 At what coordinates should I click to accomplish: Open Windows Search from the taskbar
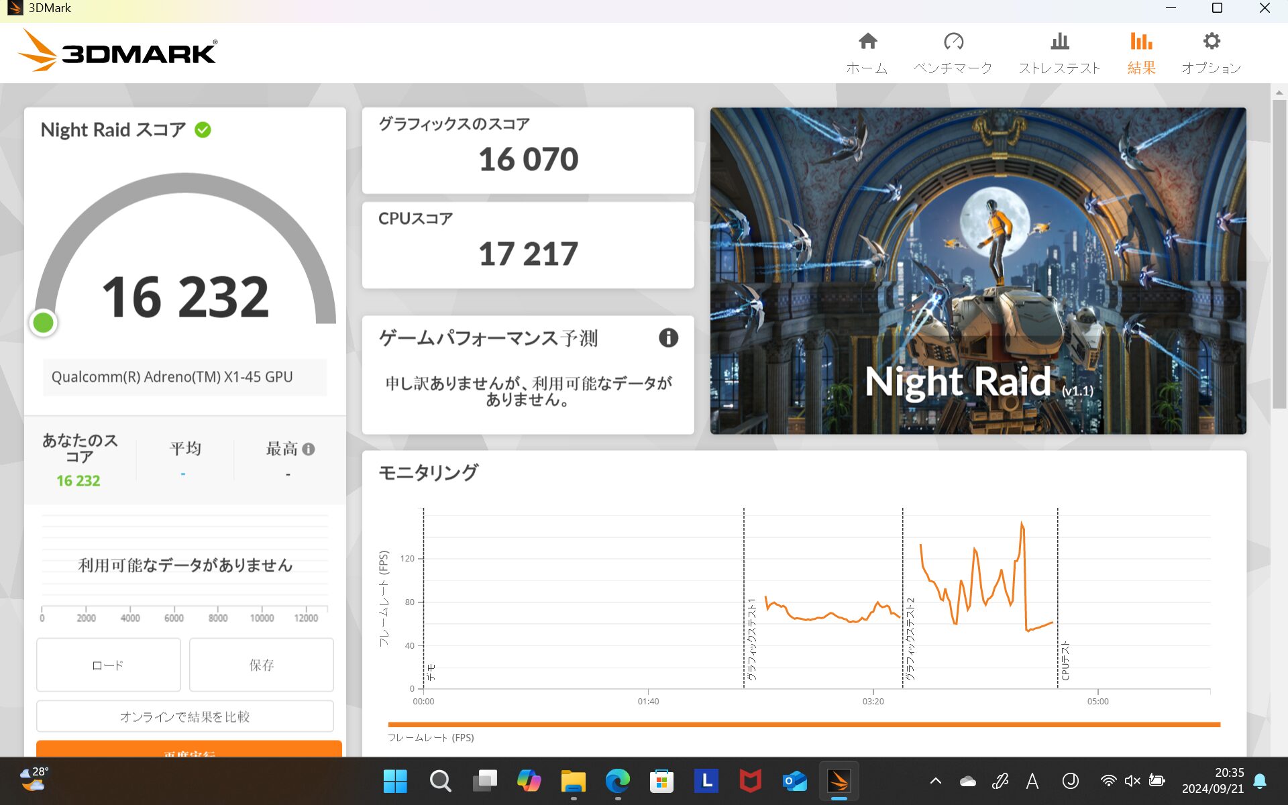point(440,781)
